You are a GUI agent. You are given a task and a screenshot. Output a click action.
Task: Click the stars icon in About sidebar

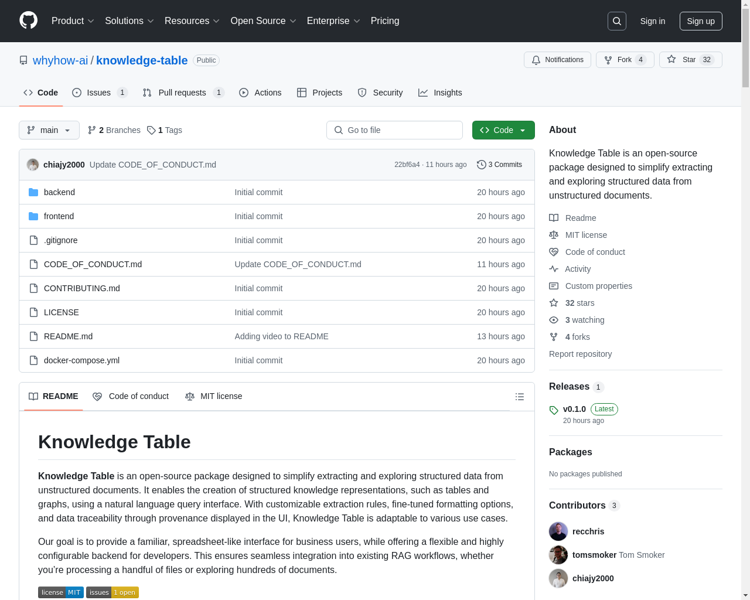point(554,303)
